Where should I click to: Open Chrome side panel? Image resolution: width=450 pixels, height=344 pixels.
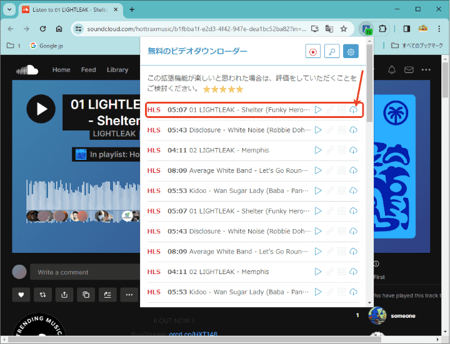(x=407, y=29)
